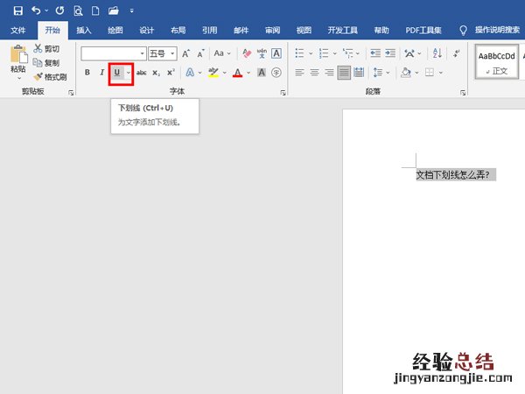Open the 布局 (Layout) ribbon tab
The image size is (525, 394).
[178, 30]
